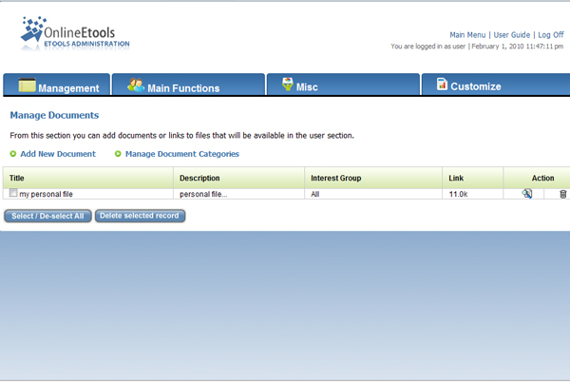Click the Description column header
570x382 pixels.
click(238, 178)
